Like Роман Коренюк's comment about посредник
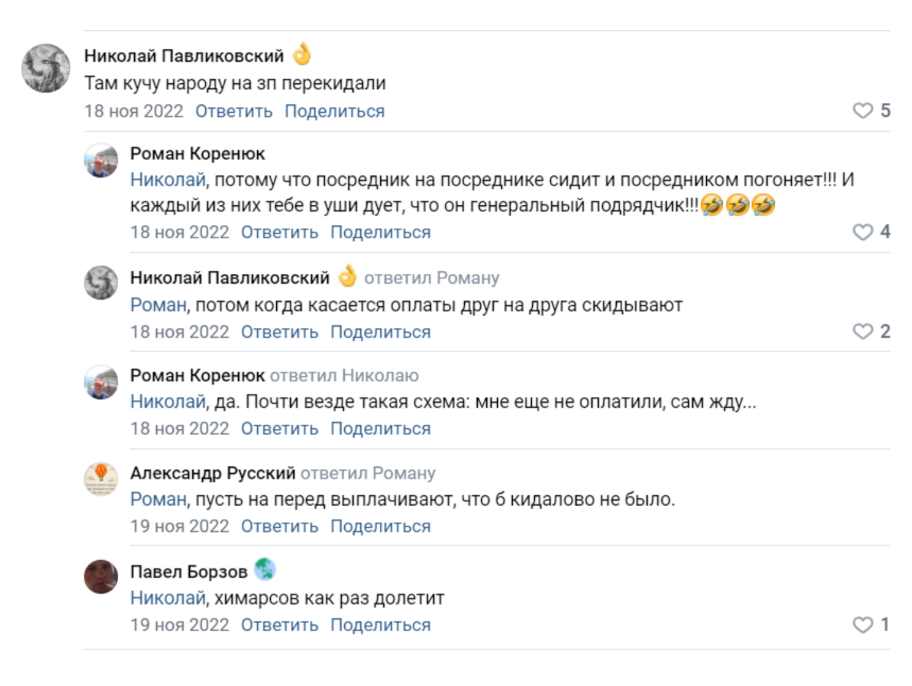912x686 pixels. pyautogui.click(x=862, y=232)
